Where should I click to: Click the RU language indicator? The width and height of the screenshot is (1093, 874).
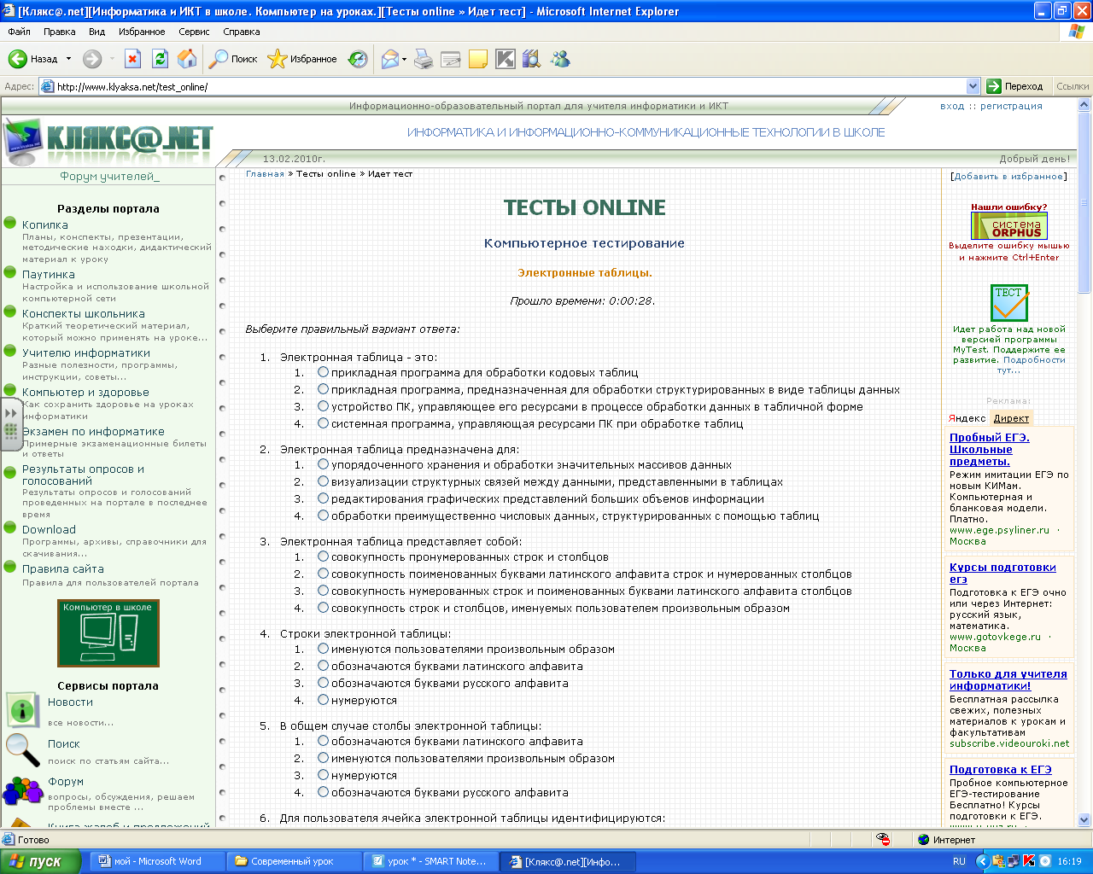[959, 861]
